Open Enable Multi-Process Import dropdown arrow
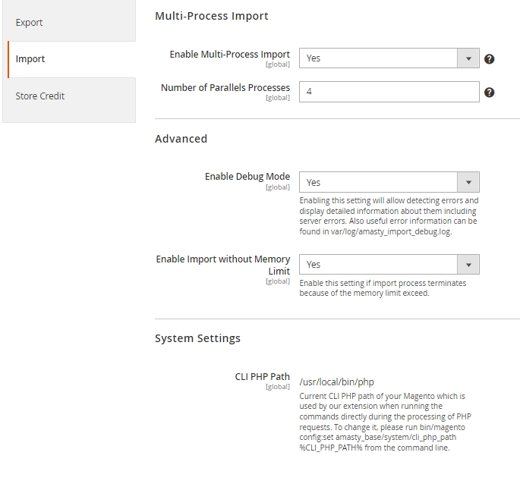Viewport: 520px width, 490px height. [468, 58]
